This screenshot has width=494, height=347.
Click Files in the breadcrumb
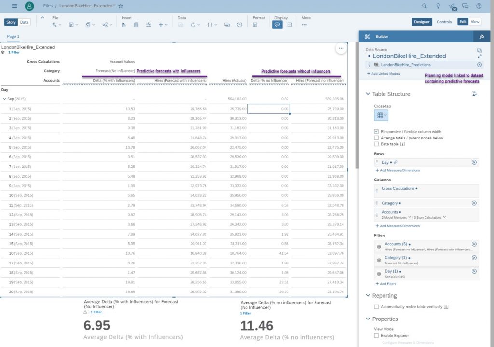48,6
